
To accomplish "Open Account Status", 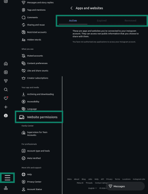I will pyautogui.click(x=32, y=189).
